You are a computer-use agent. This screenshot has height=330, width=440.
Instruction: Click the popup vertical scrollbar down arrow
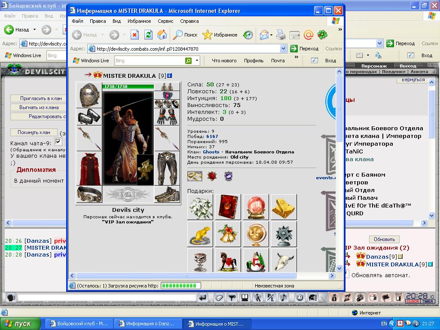[339, 269]
